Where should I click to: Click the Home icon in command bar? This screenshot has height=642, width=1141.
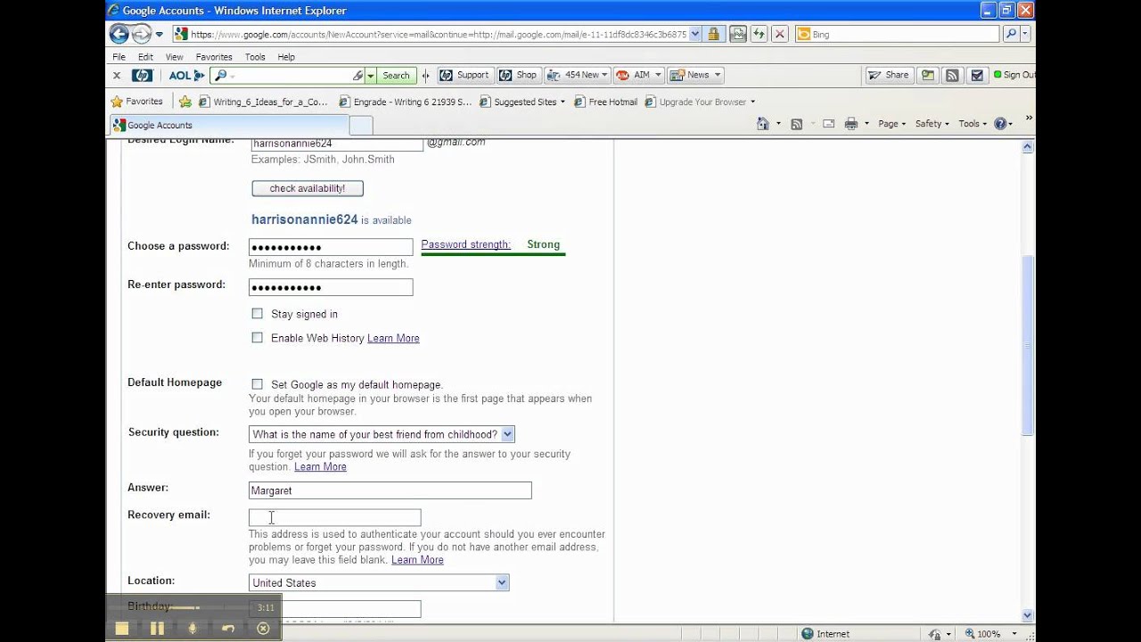pos(763,124)
